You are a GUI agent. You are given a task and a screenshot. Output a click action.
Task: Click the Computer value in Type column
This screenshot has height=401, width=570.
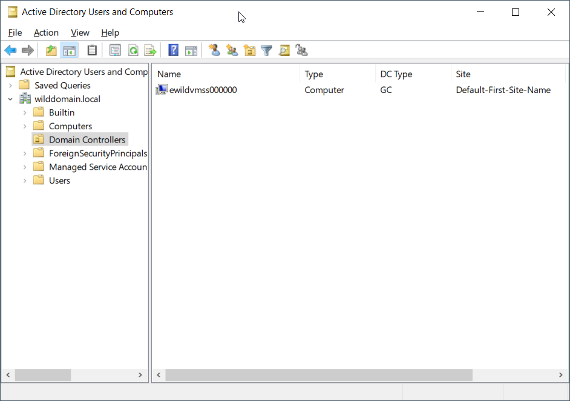click(x=324, y=89)
